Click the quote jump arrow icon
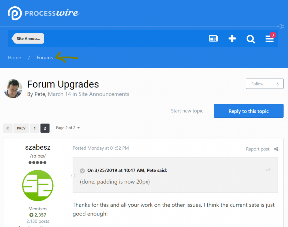The image size is (288, 227). pyautogui.click(x=268, y=170)
